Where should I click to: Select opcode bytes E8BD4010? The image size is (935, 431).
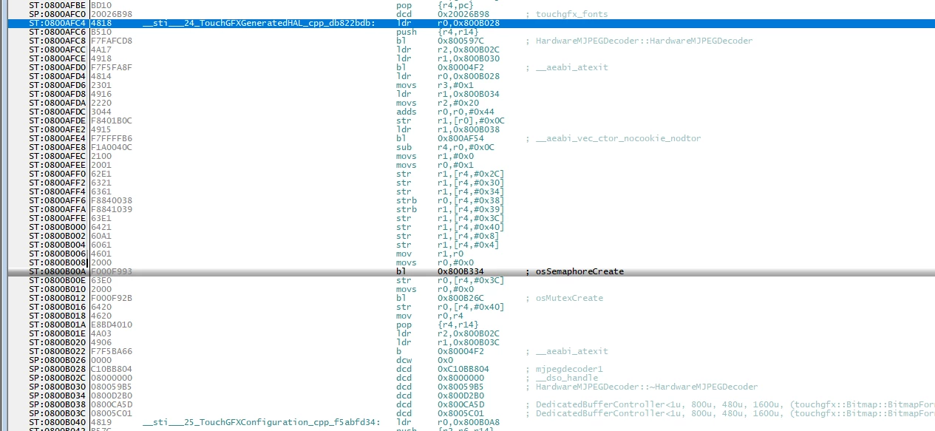[x=112, y=325]
